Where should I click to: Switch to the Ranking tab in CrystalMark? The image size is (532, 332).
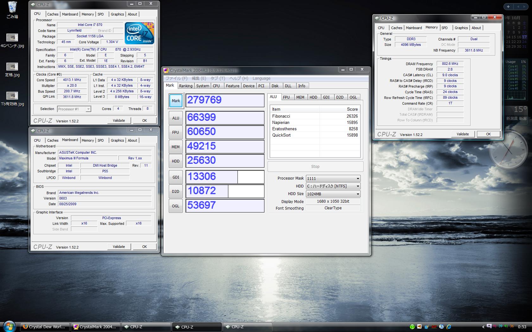[186, 86]
